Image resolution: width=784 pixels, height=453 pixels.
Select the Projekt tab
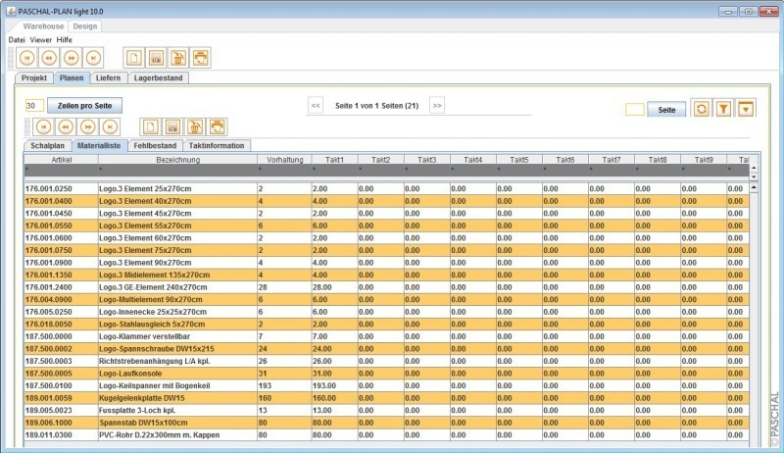coord(34,78)
